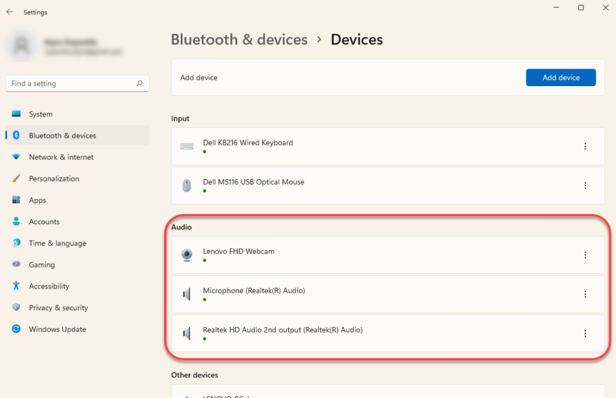This screenshot has width=616, height=398.
Task: Click the back arrow in Settings
Action: 10,12
